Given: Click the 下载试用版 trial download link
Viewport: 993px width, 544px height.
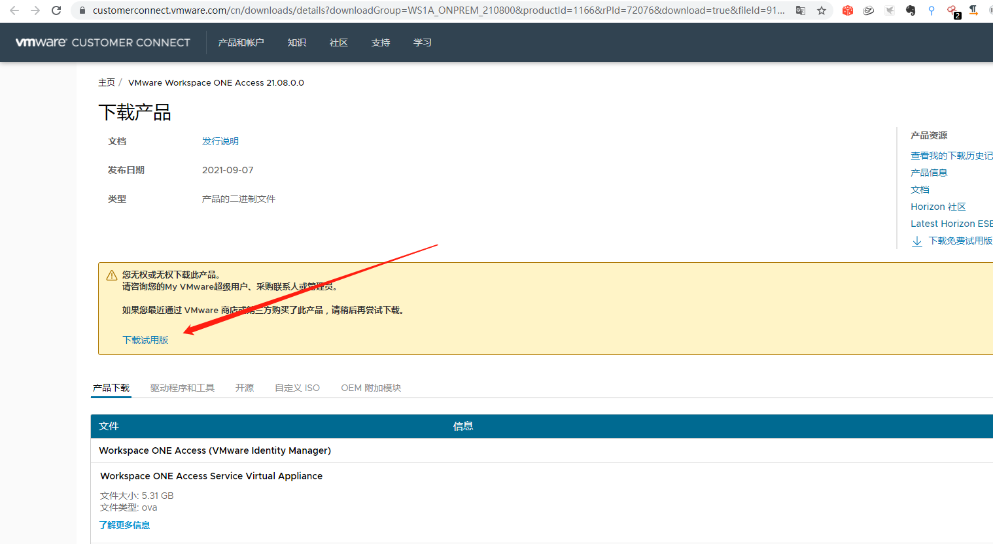Looking at the screenshot, I should click(x=145, y=340).
